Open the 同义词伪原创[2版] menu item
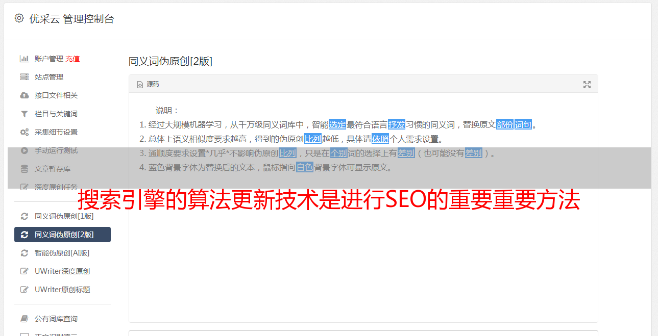The image size is (658, 336). click(x=62, y=235)
